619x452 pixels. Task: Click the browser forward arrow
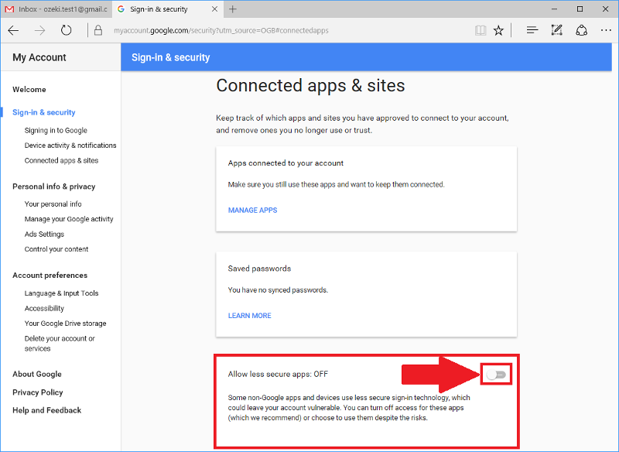[x=39, y=30]
